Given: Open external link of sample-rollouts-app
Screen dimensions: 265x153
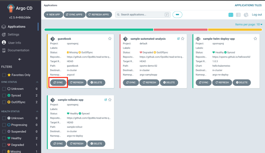Looking at the screenshot, I should [106, 100].
